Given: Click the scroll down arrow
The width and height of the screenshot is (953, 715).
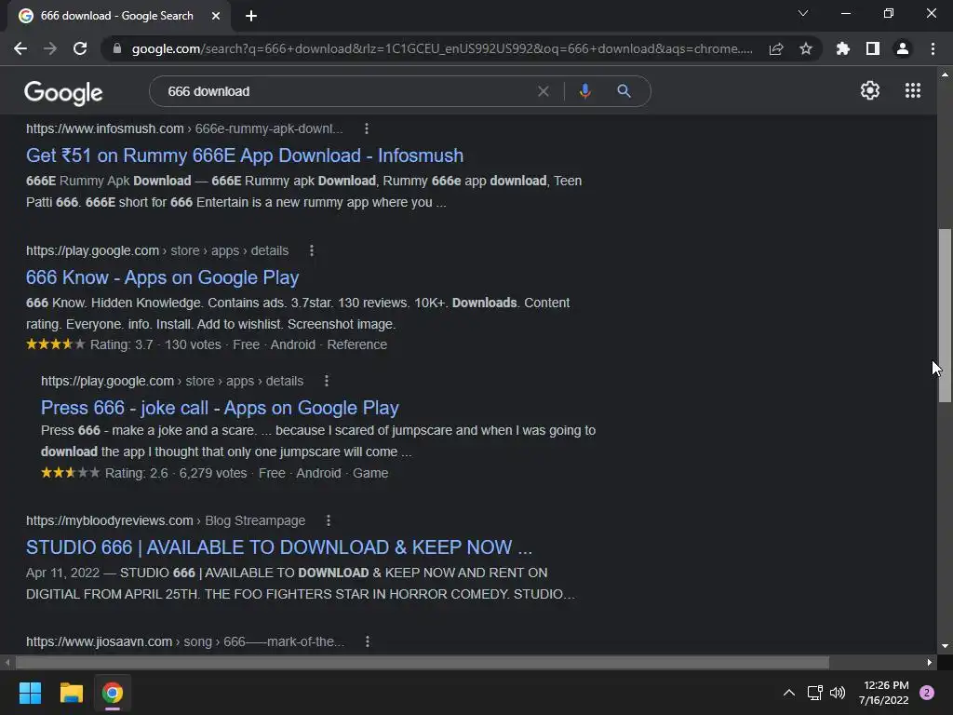Looking at the screenshot, I should 945,646.
